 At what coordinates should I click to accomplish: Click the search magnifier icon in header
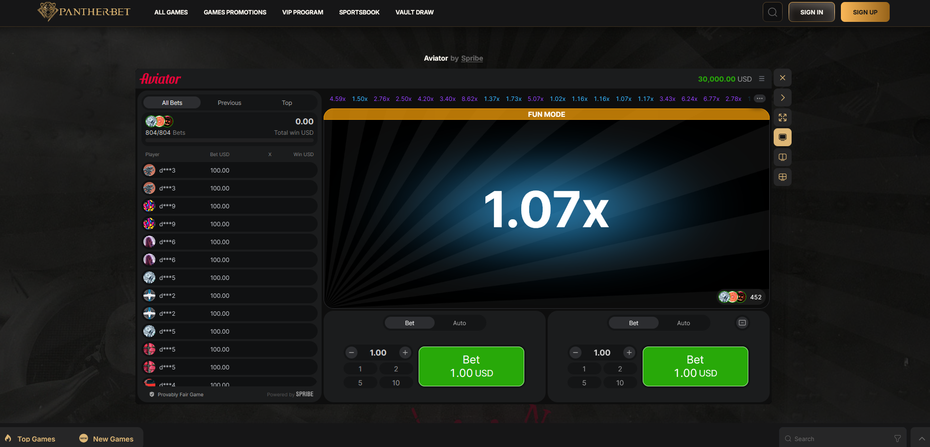[772, 12]
